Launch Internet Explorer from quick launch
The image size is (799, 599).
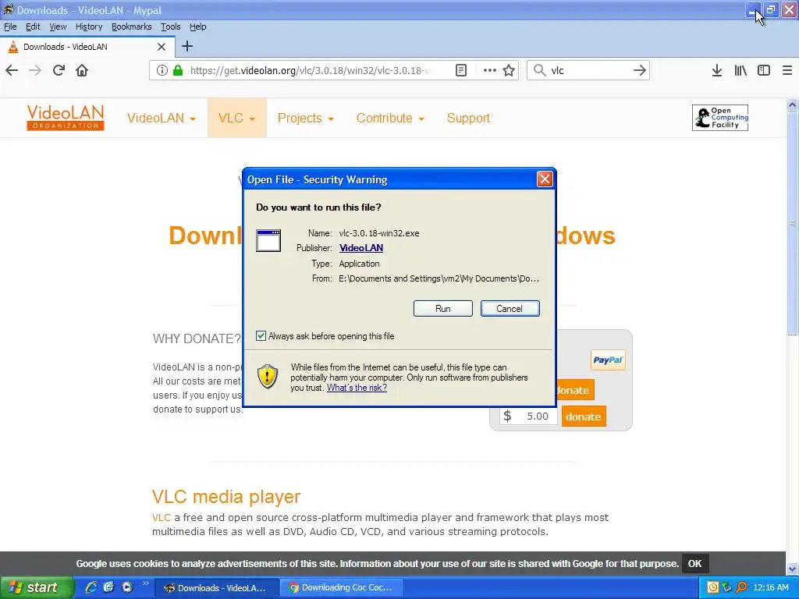(x=91, y=587)
